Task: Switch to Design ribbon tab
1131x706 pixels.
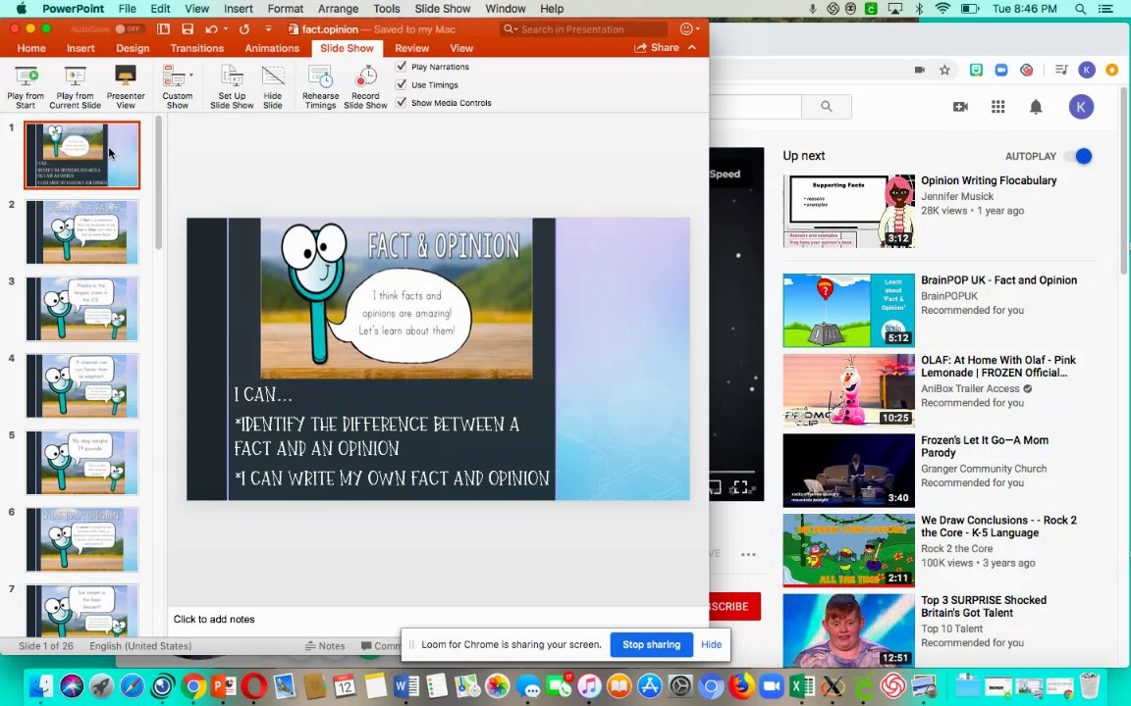Action: tap(133, 47)
